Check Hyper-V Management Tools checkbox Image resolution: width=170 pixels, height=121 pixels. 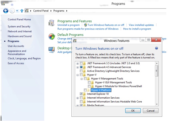[85, 79]
